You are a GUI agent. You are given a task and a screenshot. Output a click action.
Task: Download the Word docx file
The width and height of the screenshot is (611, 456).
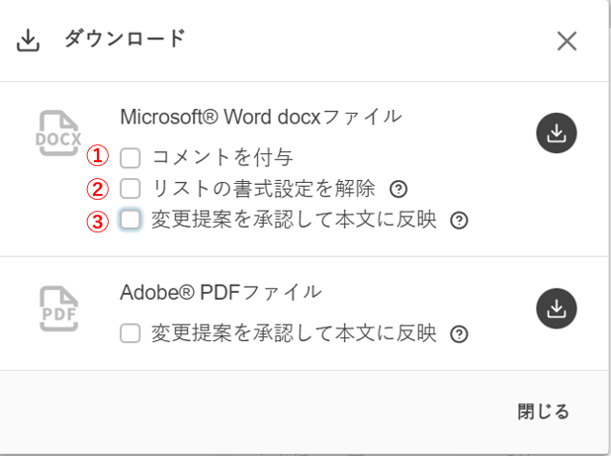point(557,134)
